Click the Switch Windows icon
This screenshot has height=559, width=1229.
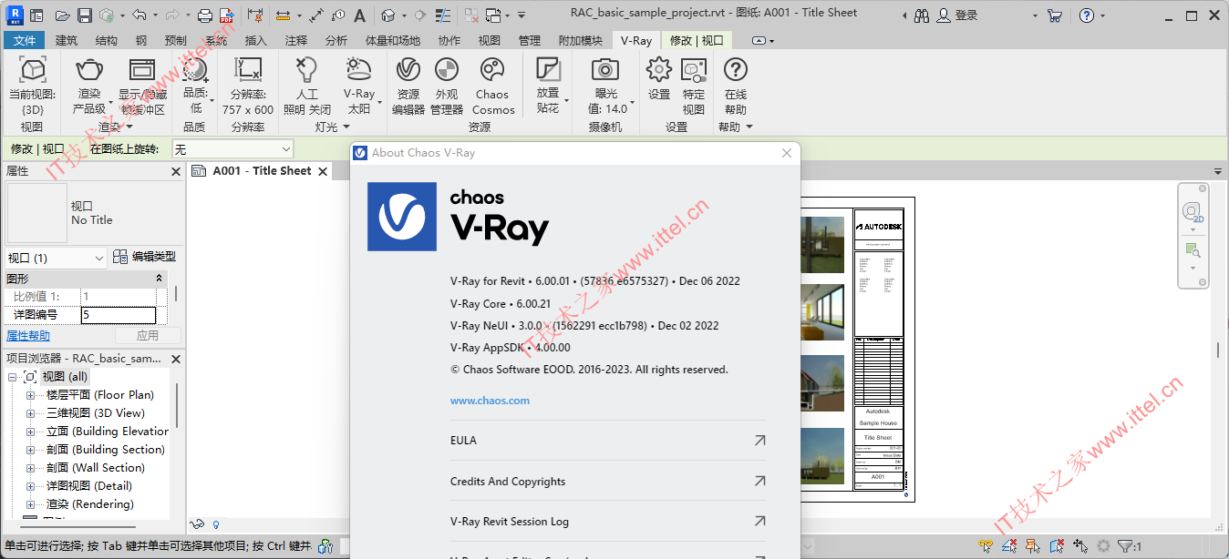pos(493,15)
